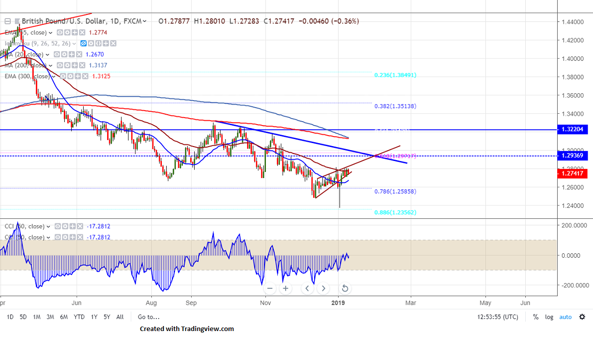Delete the Ichimoku indicator with X icon
The width and height of the screenshot is (593, 342).
click(113, 43)
